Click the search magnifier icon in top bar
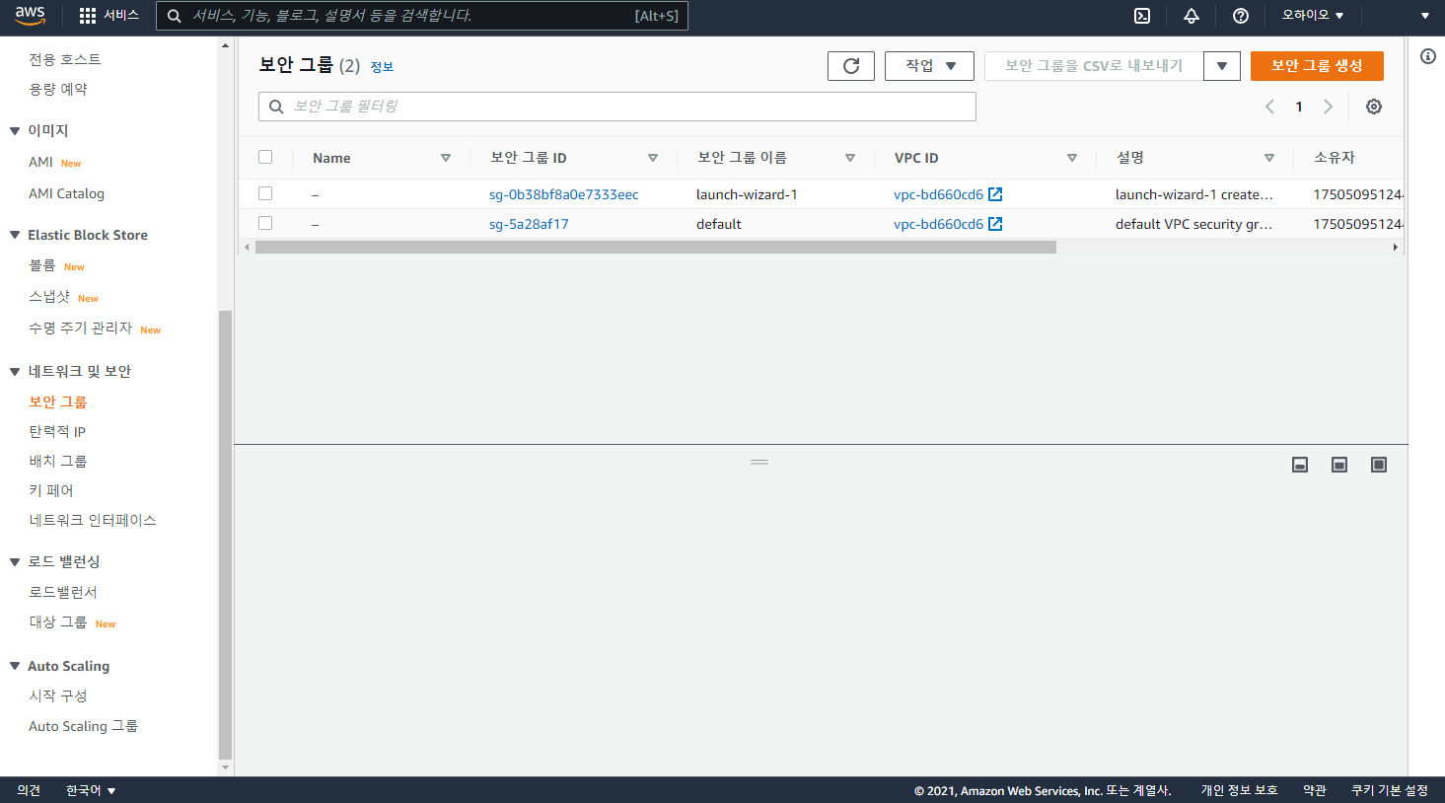The image size is (1445, 803). [175, 16]
